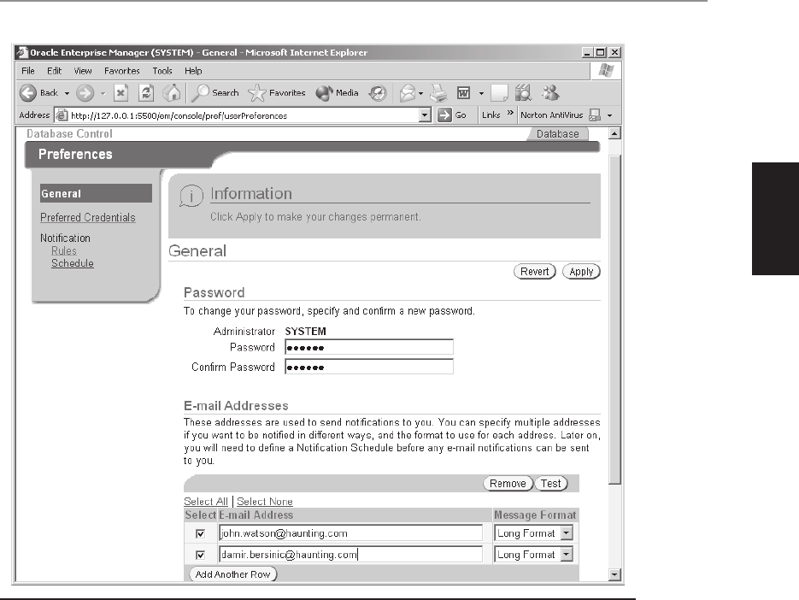
Task: Click the Apply button
Action: click(x=581, y=272)
